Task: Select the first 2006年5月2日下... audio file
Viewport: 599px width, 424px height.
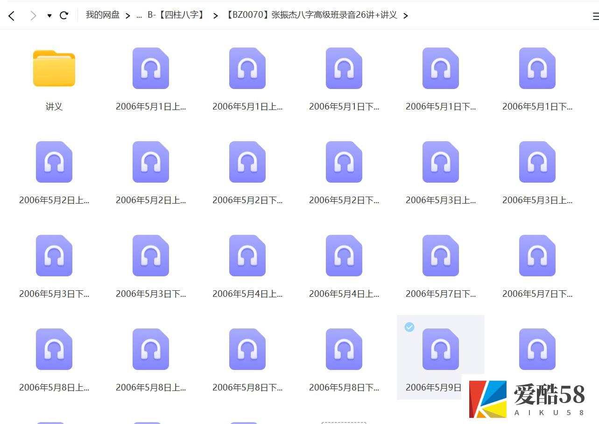Action: point(247,162)
